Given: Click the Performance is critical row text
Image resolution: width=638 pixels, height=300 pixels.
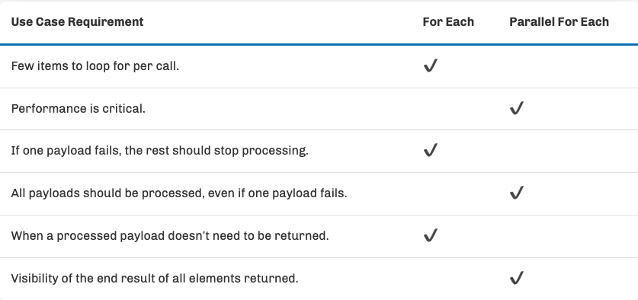Looking at the screenshot, I should pyautogui.click(x=78, y=109).
